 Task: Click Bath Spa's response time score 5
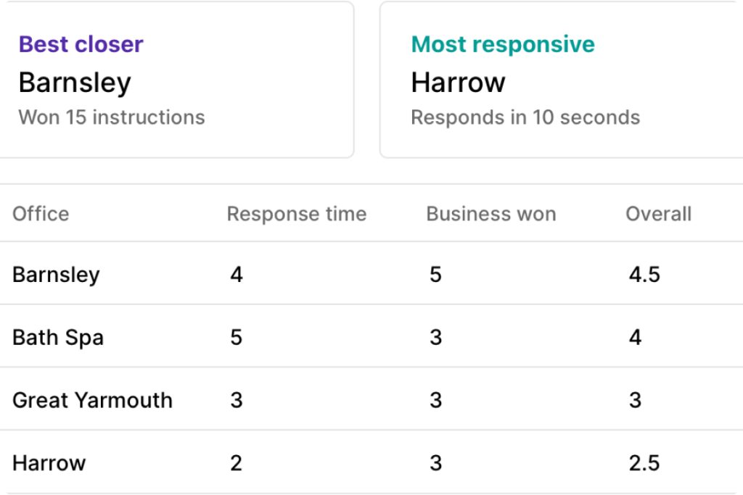(236, 338)
